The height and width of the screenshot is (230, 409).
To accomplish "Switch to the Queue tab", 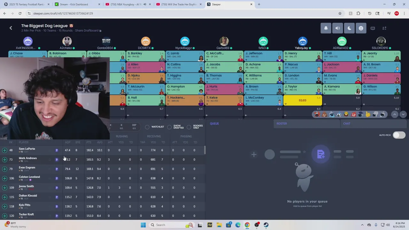I will point(214,124).
